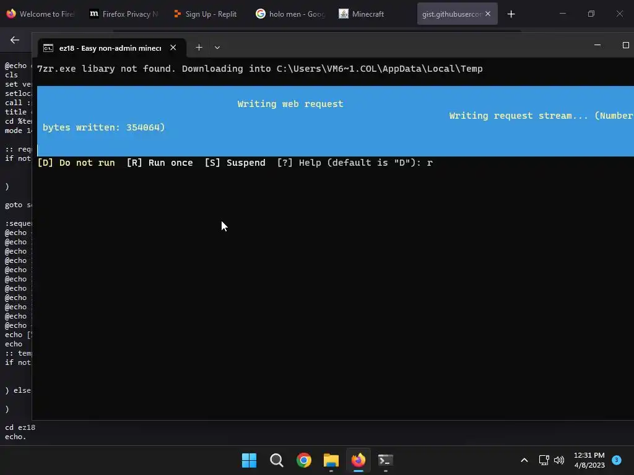Click the 'cls' line in Firefox page
The width and height of the screenshot is (634, 475).
click(x=11, y=75)
